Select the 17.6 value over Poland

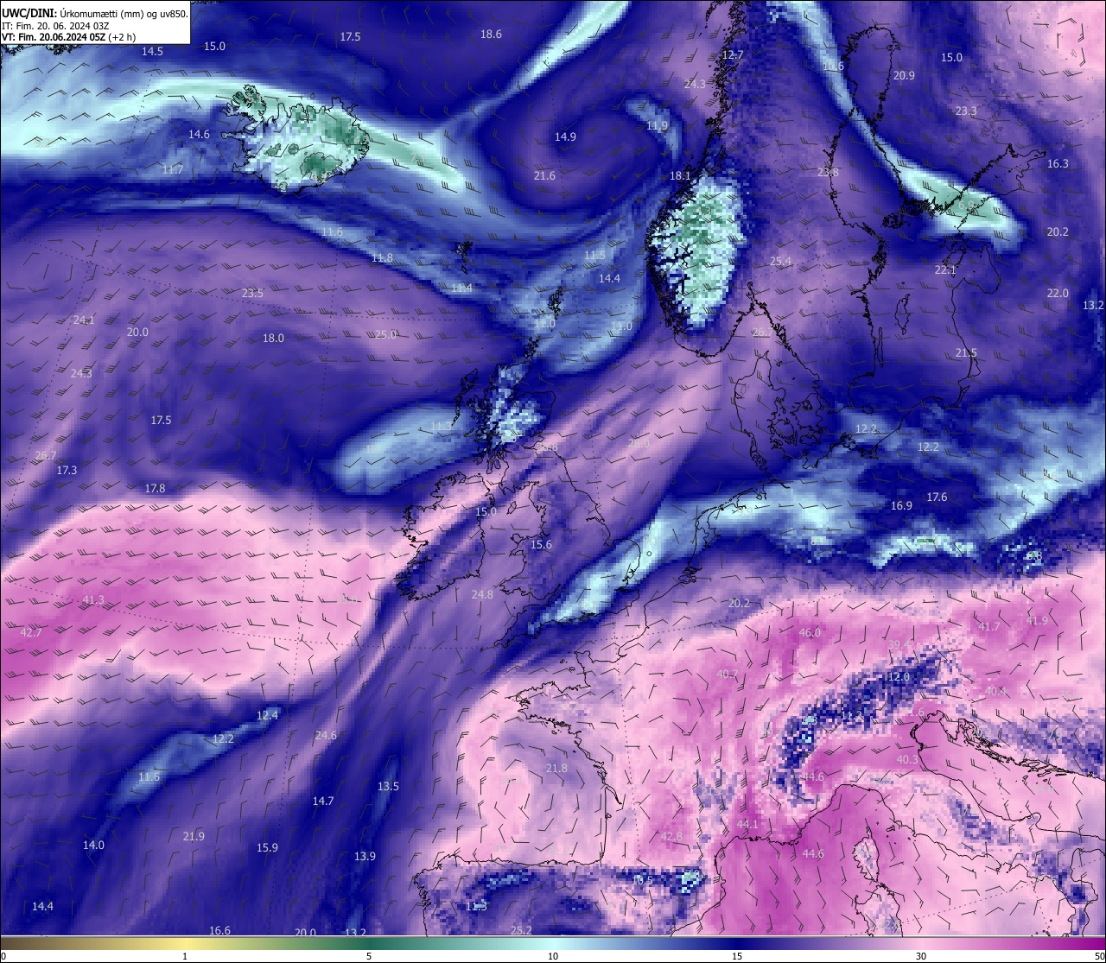point(937,497)
